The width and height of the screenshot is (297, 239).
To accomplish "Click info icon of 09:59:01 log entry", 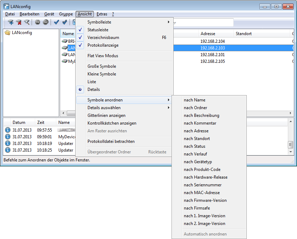I will 8,137.
